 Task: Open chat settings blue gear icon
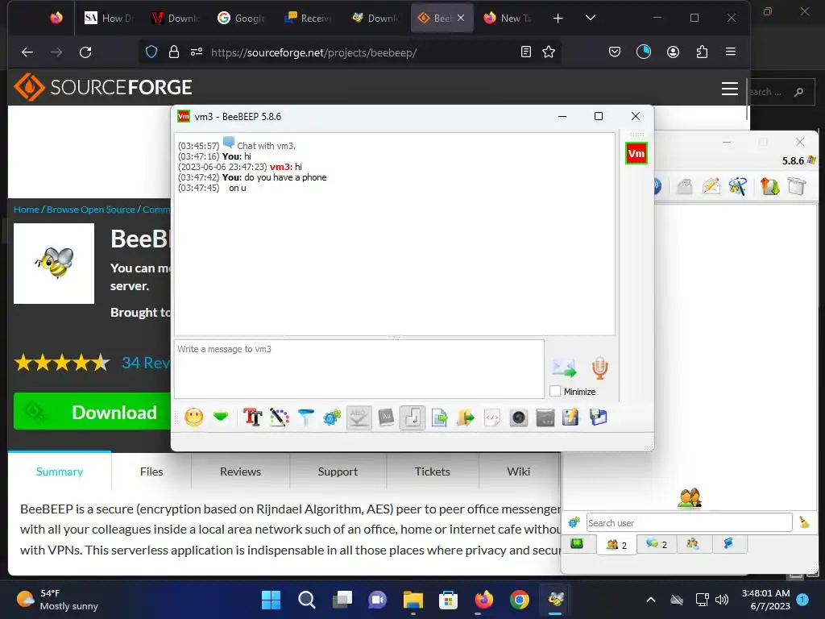click(332, 418)
